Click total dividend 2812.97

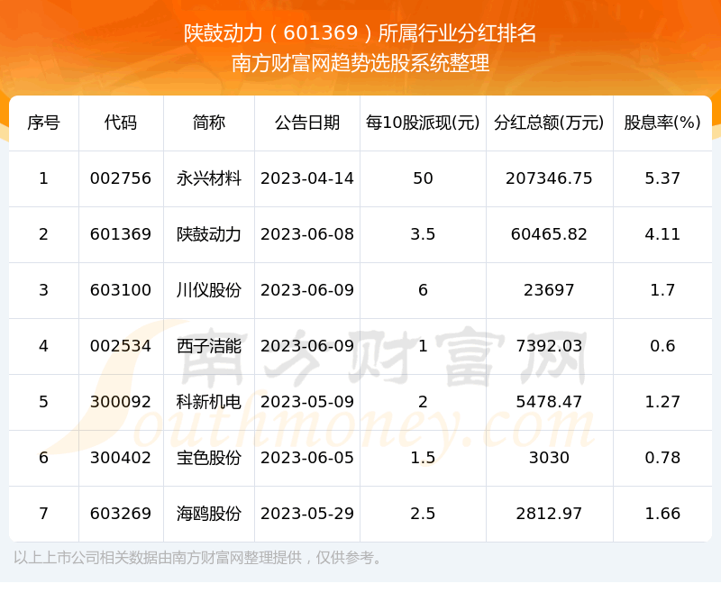(x=549, y=514)
